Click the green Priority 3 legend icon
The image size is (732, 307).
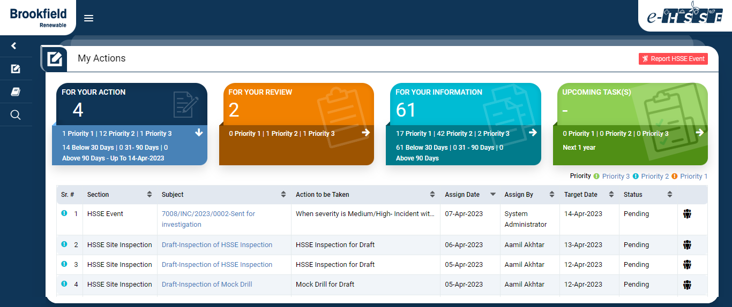click(x=596, y=176)
